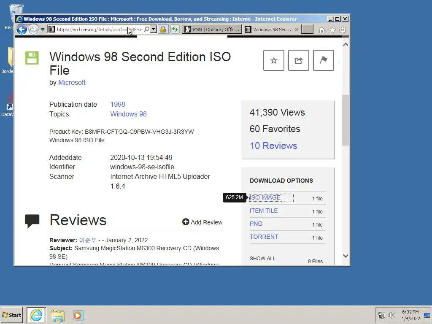The height and width of the screenshot is (324, 432).
Task: Click the 1998 publication date link
Action: [x=118, y=105]
